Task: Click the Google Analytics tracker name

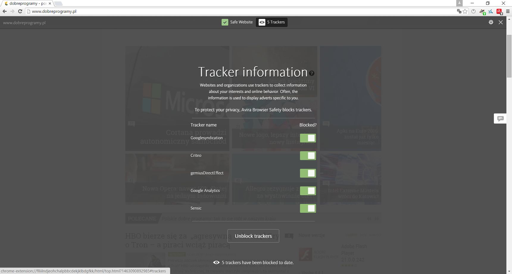Action: point(205,190)
